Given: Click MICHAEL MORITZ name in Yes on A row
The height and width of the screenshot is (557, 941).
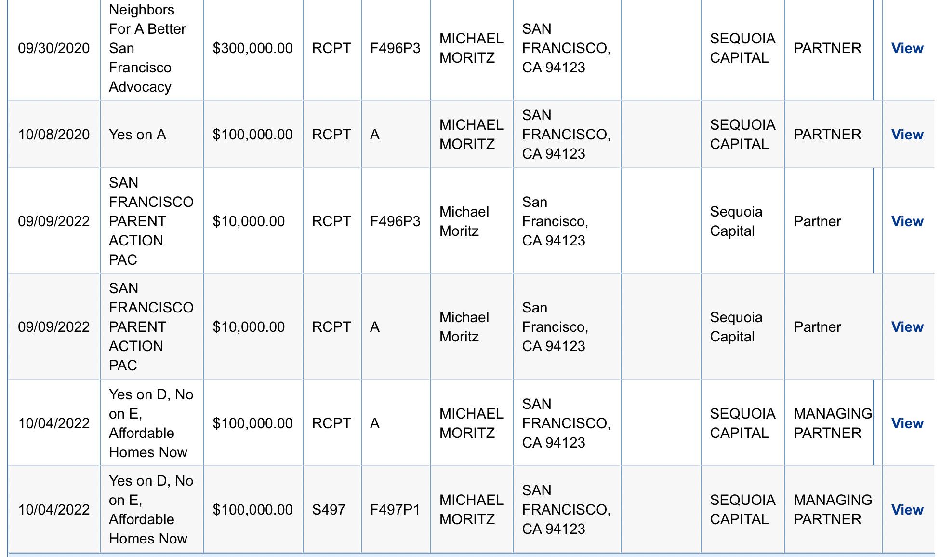Looking at the screenshot, I should click(471, 135).
